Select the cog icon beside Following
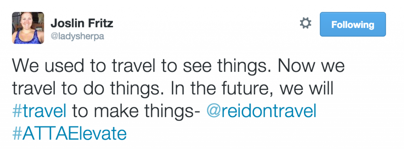404x149 pixels. (305, 24)
